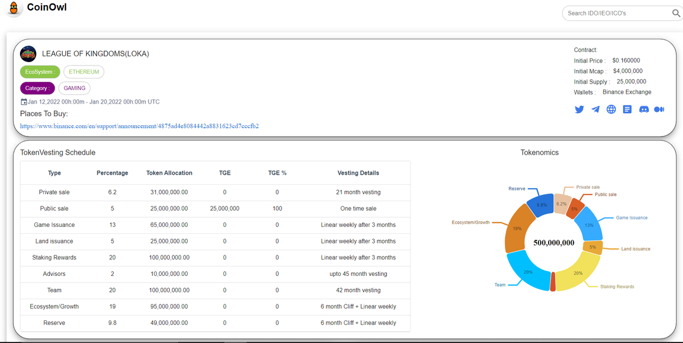Viewport: 683px width, 343px height.
Task: Select the Advisors row label
Action: pos(54,274)
